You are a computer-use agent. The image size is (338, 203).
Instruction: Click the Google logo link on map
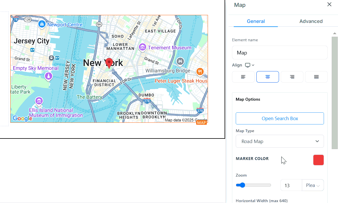(x=22, y=118)
